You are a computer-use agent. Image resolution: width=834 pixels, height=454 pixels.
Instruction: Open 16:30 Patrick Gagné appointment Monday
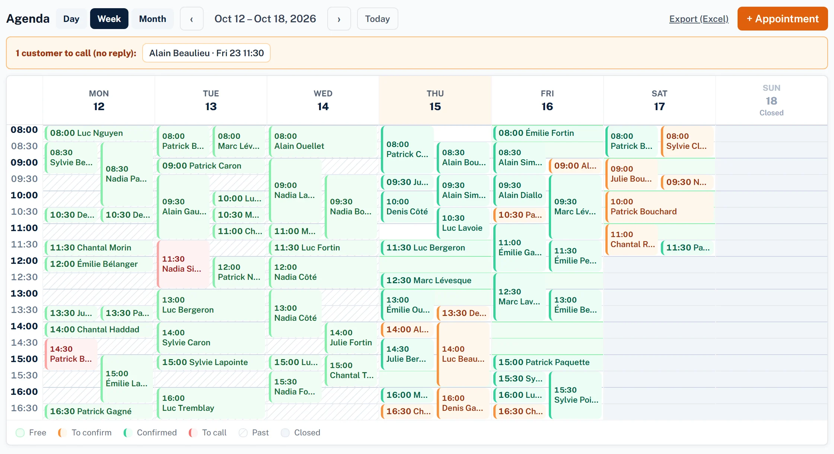[99, 412]
